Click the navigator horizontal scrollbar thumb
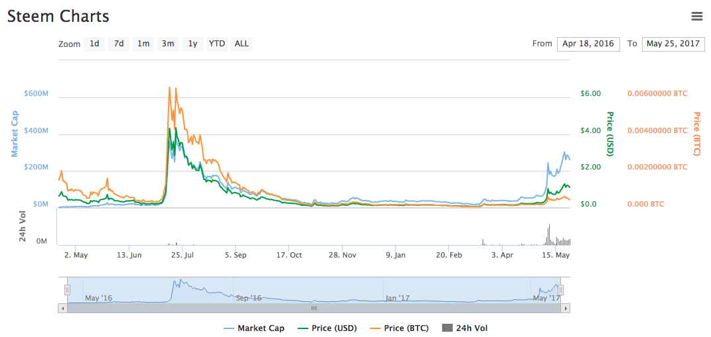The height and width of the screenshot is (337, 711). coord(314,308)
